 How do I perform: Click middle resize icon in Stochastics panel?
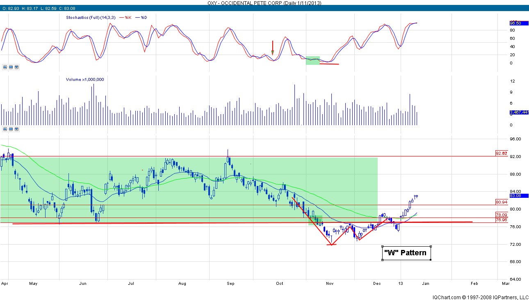click(x=11, y=67)
